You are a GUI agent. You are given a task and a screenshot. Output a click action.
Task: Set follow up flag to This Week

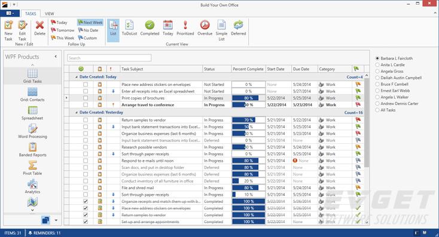[63, 38]
